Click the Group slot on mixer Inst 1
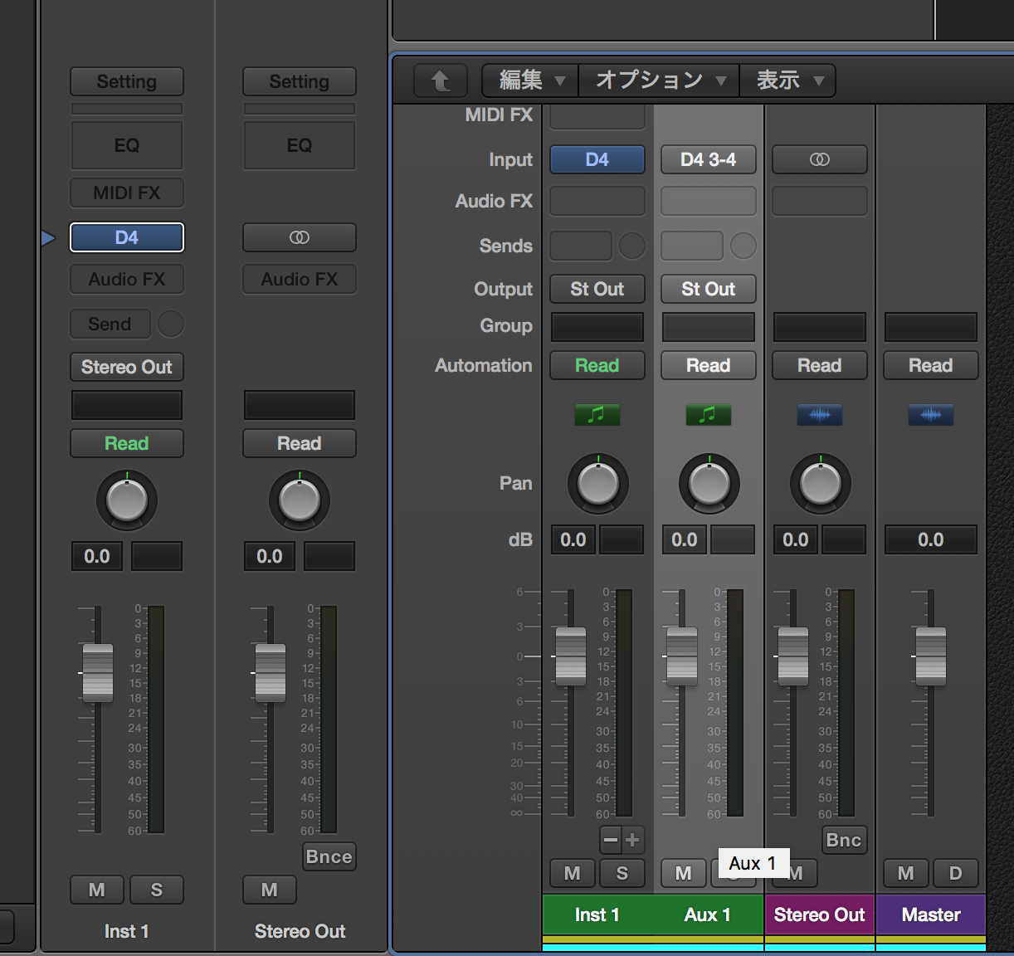 (597, 326)
